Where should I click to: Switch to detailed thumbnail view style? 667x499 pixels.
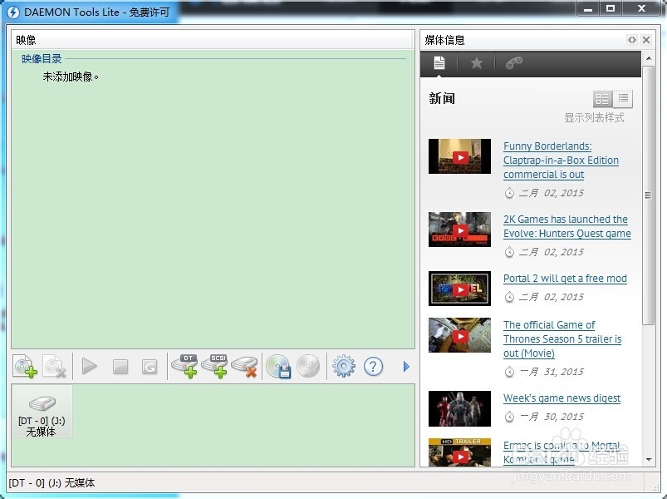[x=603, y=99]
